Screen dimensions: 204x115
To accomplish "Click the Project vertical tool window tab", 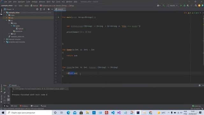I will [x=1, y=12].
